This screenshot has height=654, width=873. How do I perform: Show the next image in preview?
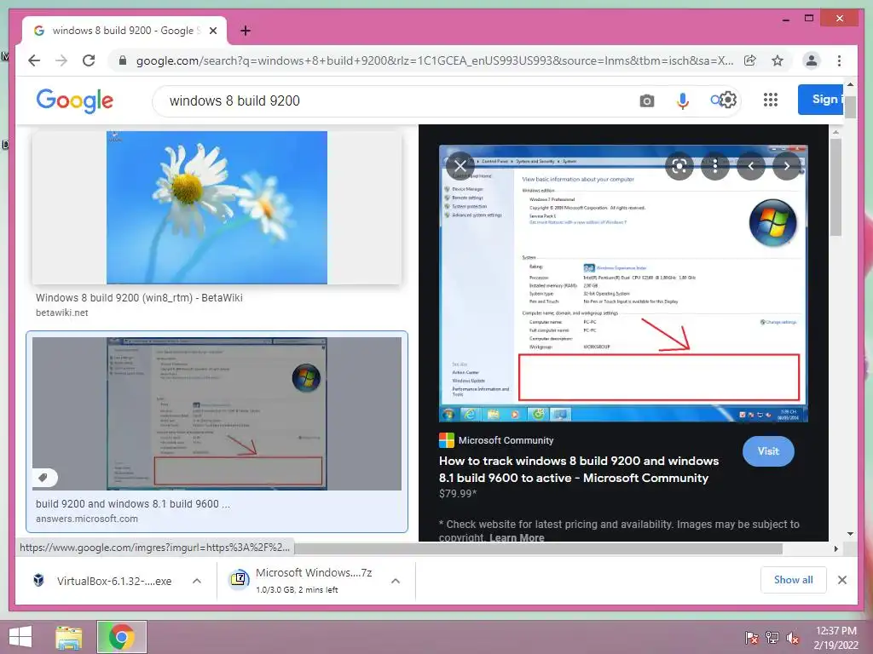[x=786, y=166]
